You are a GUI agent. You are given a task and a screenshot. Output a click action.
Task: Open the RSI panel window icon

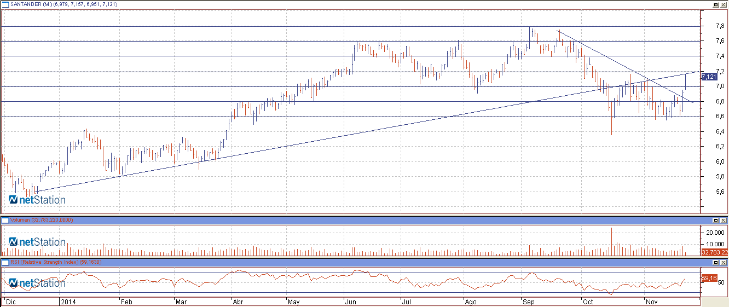pos(5,263)
